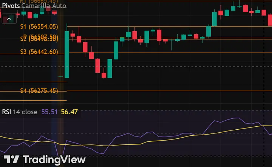Click the RSI 14 close parameter text
The width and height of the screenshot is (272, 167).
[x=25, y=112]
